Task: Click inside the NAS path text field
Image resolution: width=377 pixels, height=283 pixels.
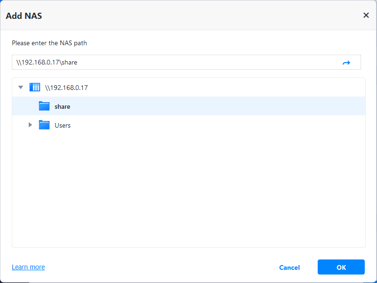Action: pyautogui.click(x=188, y=62)
